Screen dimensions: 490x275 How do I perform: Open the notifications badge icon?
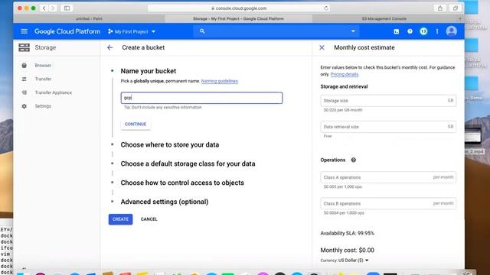(423, 31)
